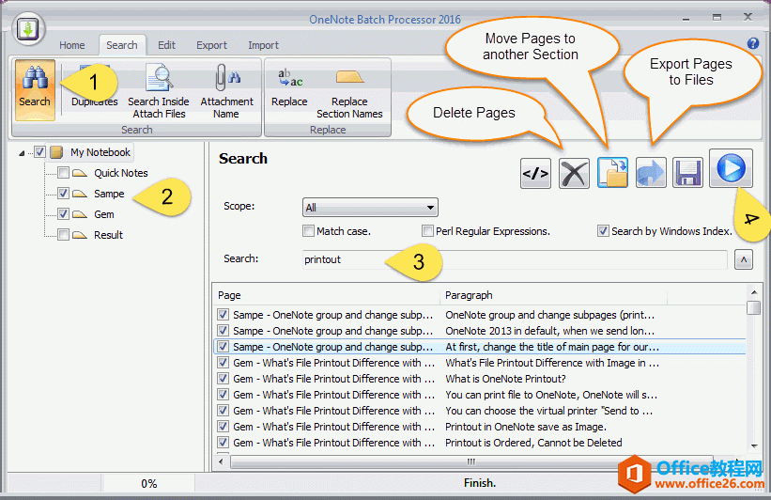The image size is (771, 500).
Task: Click the blue help question mark
Action: pos(753,43)
